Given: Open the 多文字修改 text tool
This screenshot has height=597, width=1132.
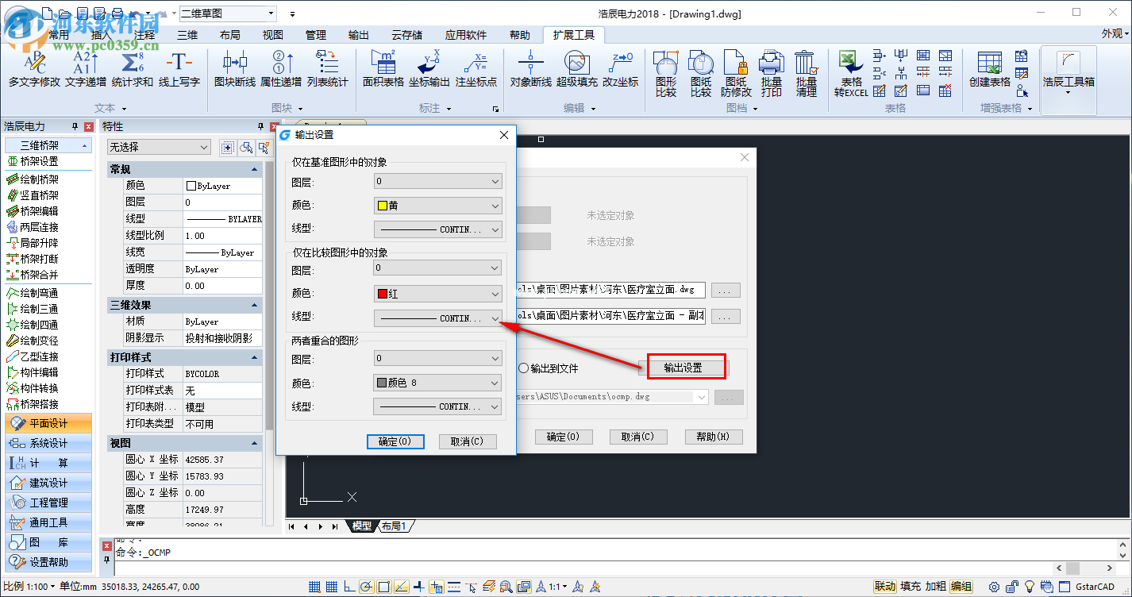Looking at the screenshot, I should tap(34, 69).
